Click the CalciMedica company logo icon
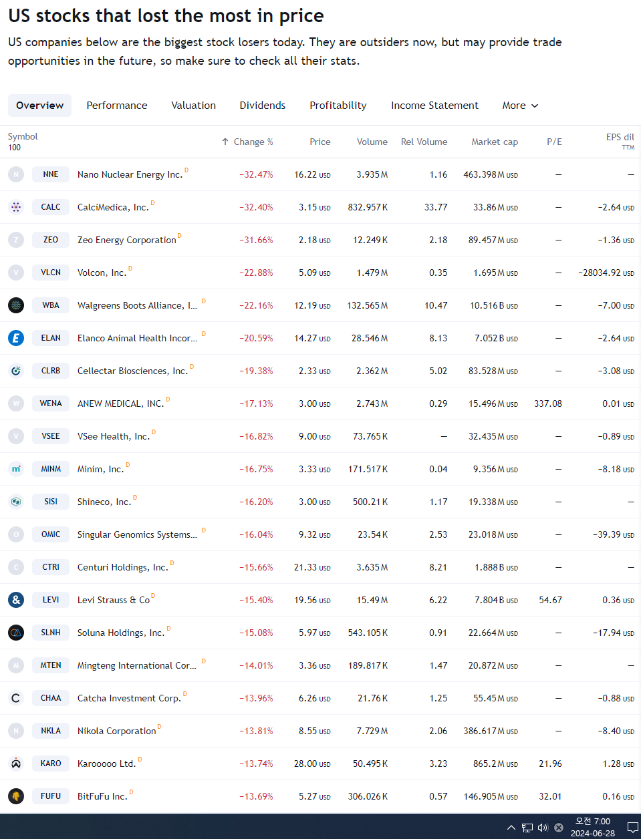This screenshot has width=641, height=839. click(16, 207)
